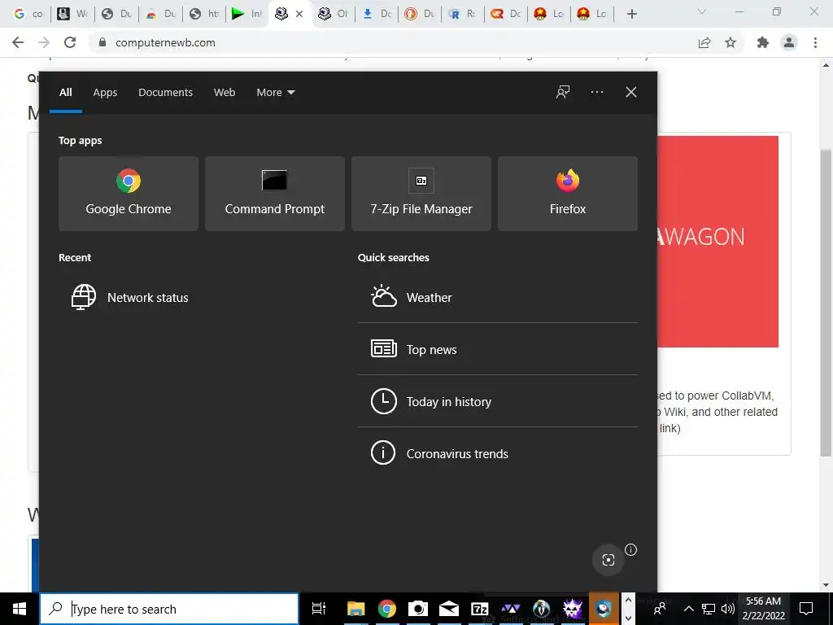Viewport: 833px width, 625px height.
Task: Bookmark this page with the star
Action: 731,42
